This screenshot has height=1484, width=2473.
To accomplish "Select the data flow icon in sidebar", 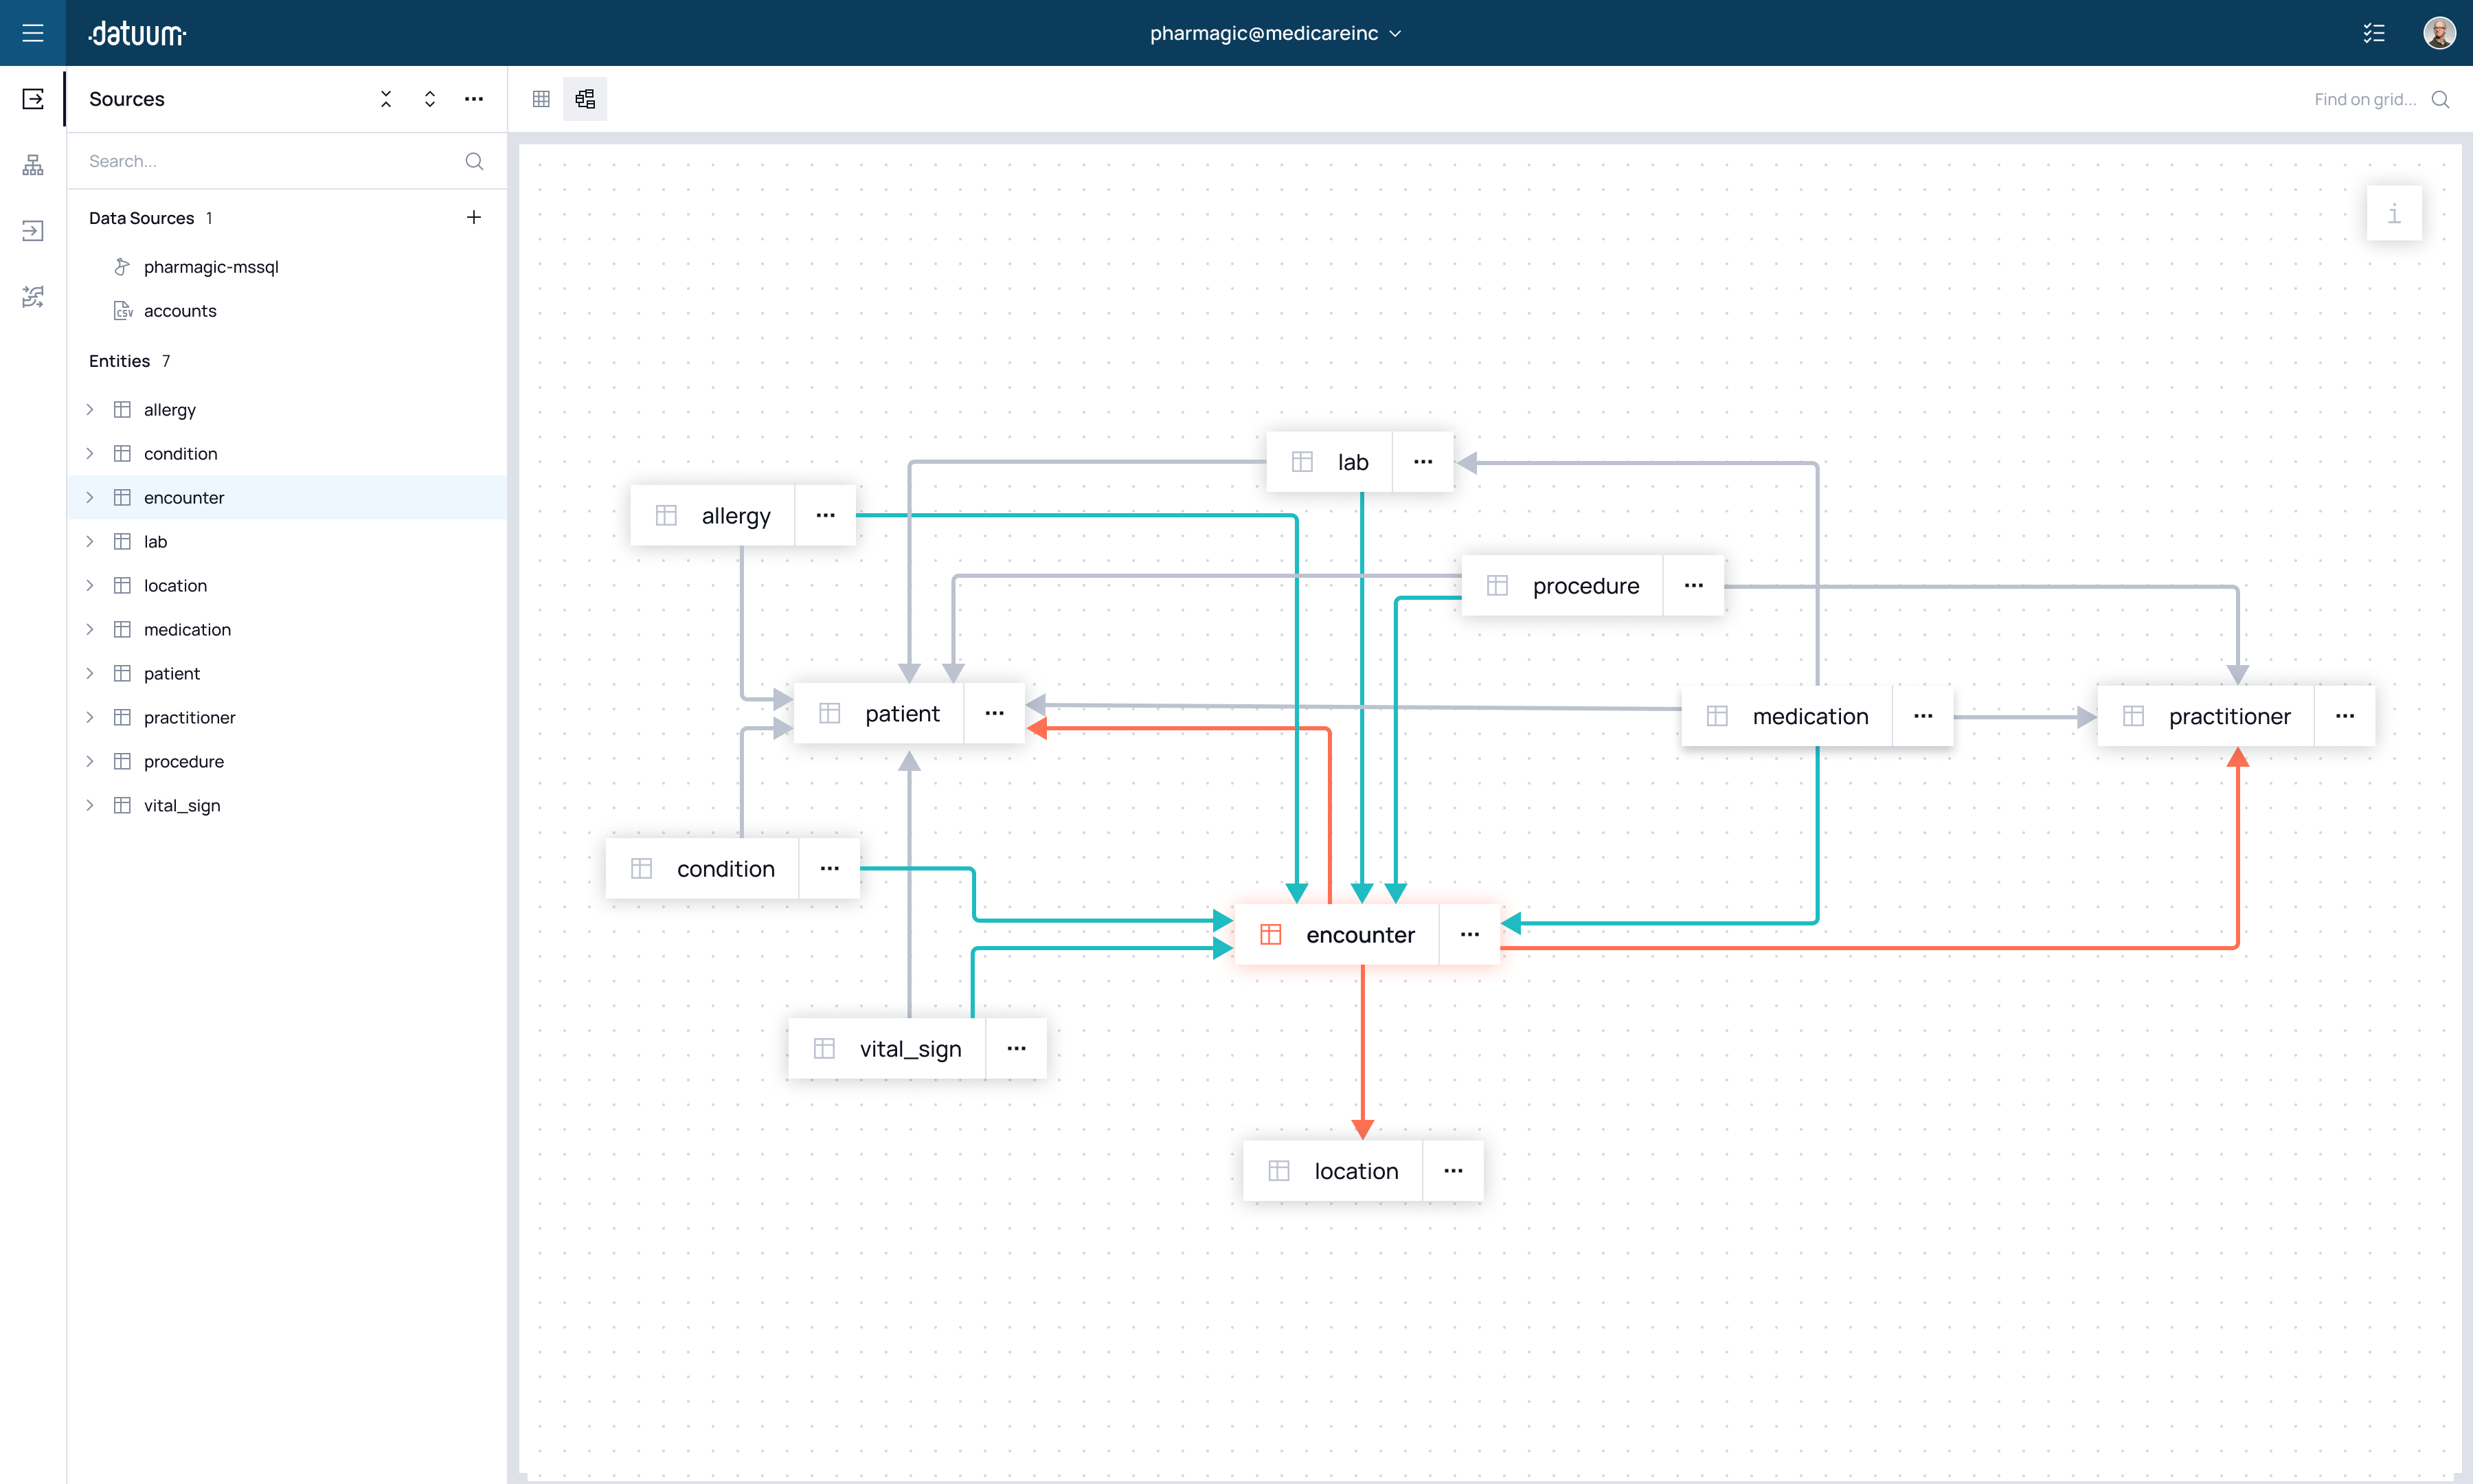I will [x=33, y=297].
